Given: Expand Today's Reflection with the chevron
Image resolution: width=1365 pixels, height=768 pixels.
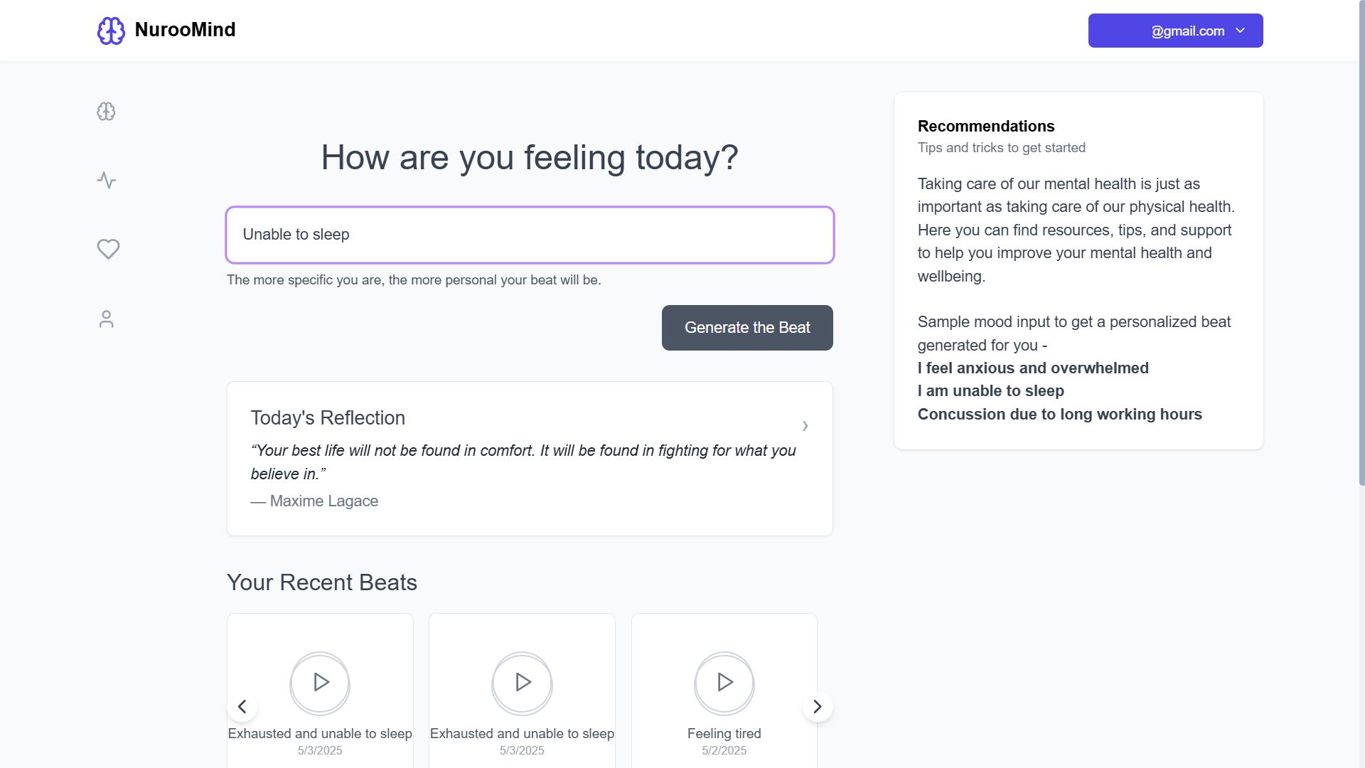Looking at the screenshot, I should [x=805, y=425].
